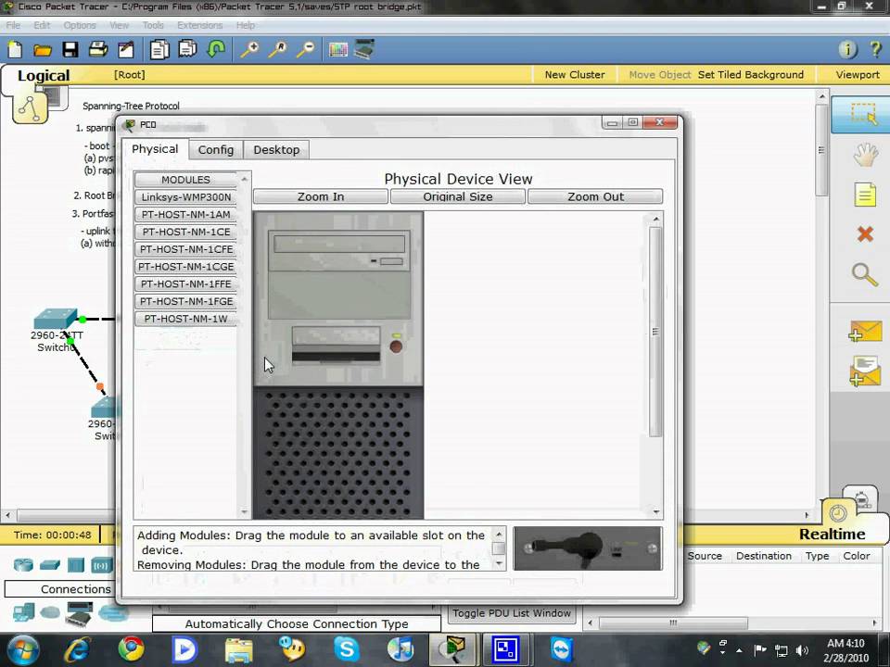
Task: Click Set Tiled Background
Action: 750,75
